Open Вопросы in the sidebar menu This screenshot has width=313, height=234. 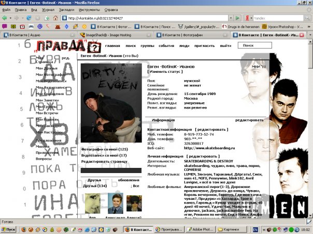(x=44, y=159)
